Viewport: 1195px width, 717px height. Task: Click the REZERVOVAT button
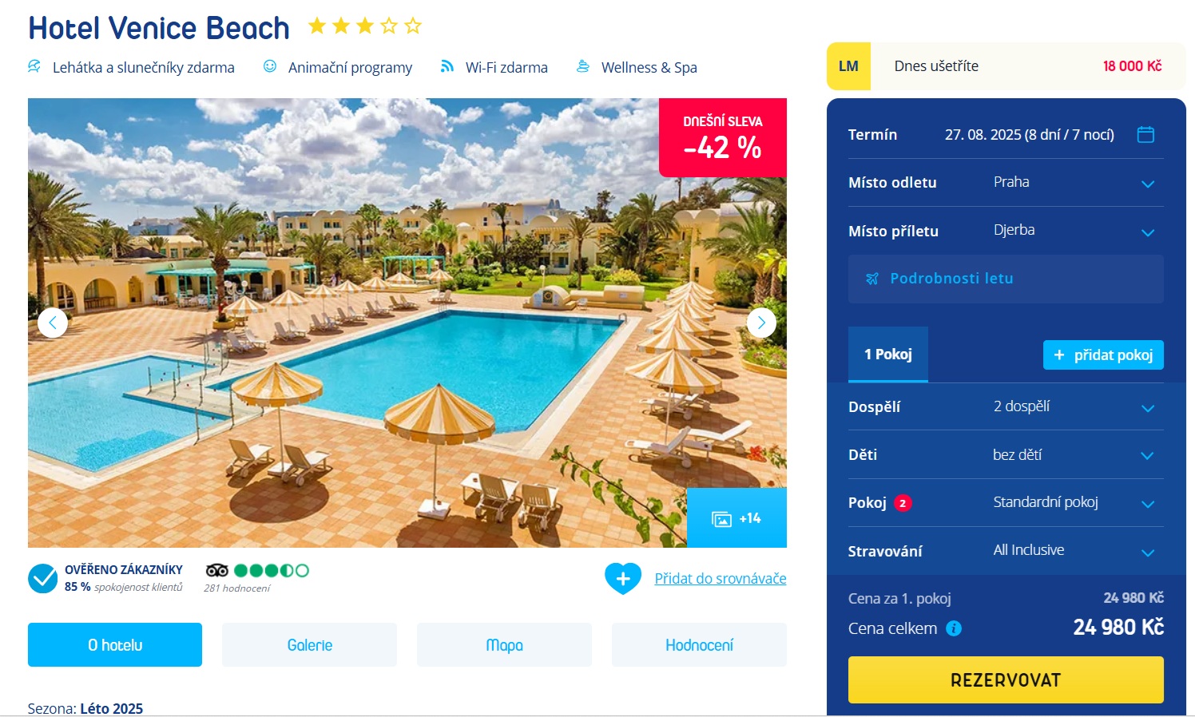[1006, 679]
